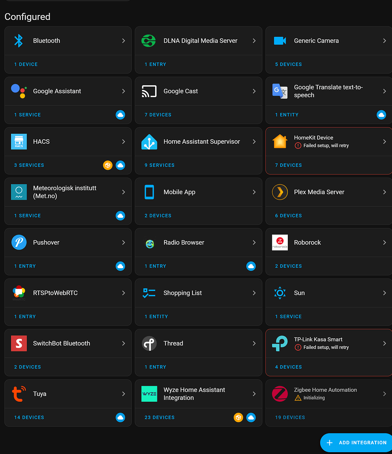Click the cloud badge on Google Assistant card
Image resolution: width=392 pixels, height=454 pixels.
coord(120,115)
